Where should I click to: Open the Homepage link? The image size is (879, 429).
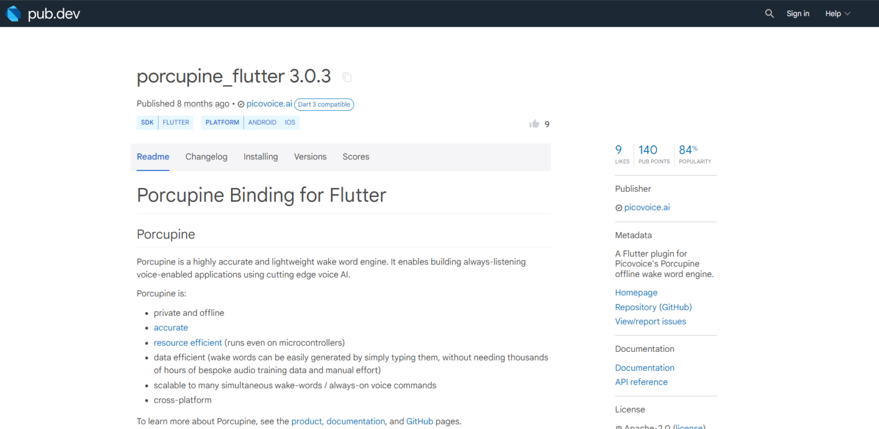pyautogui.click(x=636, y=292)
